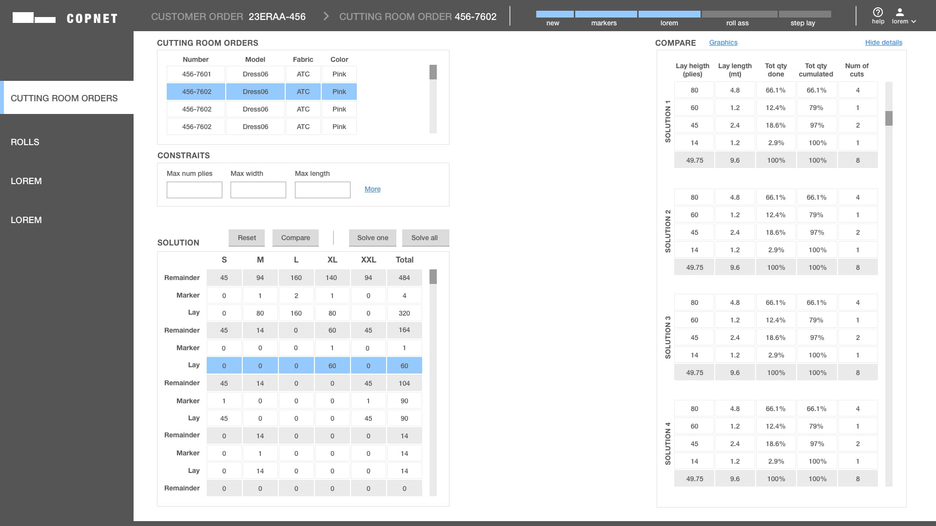Open the help question mark icon

coord(877,12)
